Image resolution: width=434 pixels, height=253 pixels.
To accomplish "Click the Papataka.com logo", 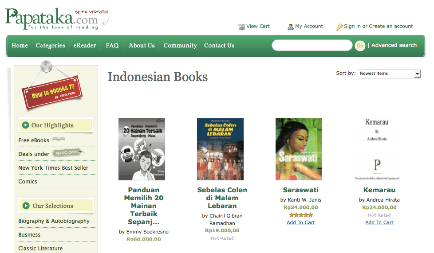I will pos(57,19).
